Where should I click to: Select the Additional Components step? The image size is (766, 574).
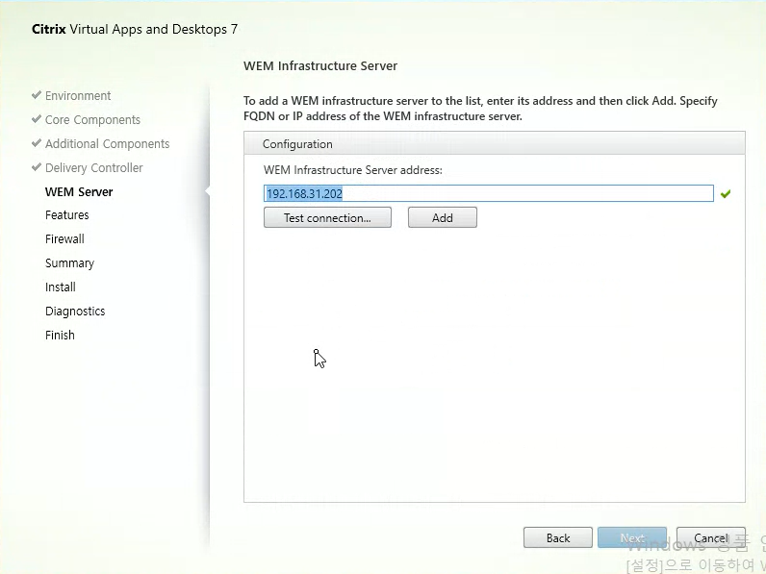[x=107, y=143]
